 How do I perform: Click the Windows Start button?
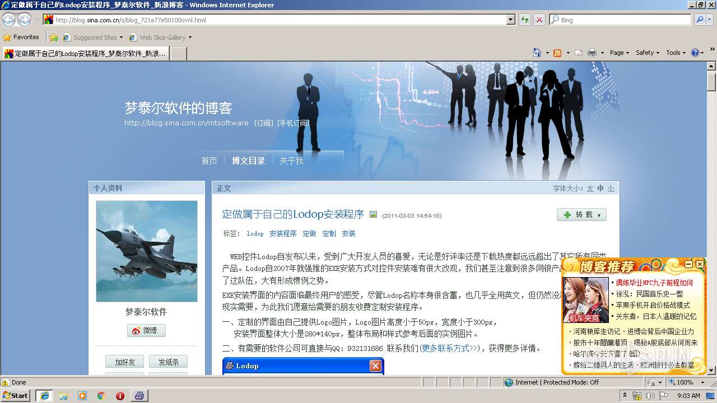16,395
